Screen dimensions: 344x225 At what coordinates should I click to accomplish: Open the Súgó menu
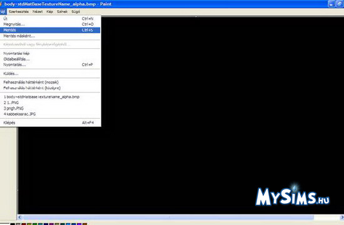tap(76, 12)
